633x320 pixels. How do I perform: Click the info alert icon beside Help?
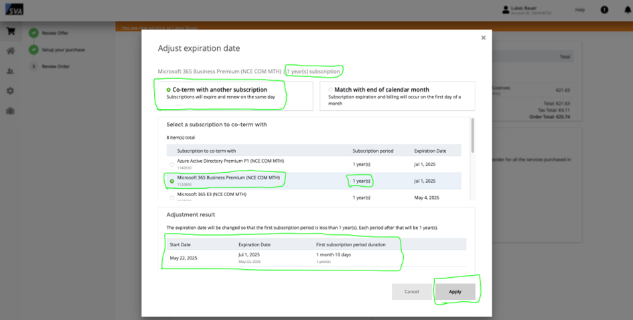click(605, 10)
